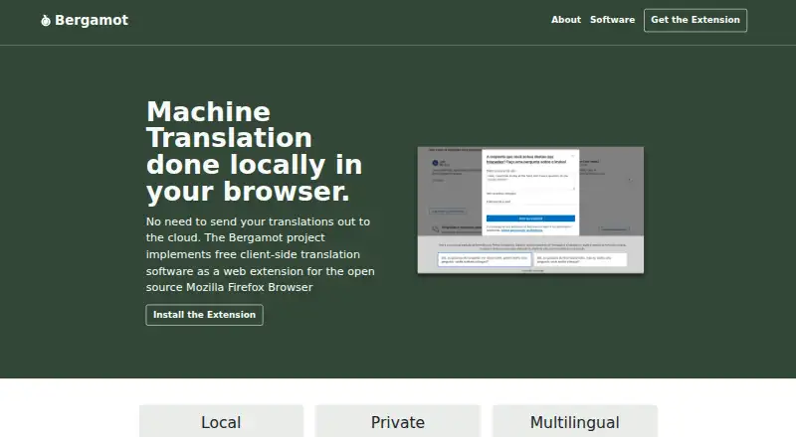Viewport: 796px width, 437px height.
Task: Open the About page
Action: click(x=566, y=20)
